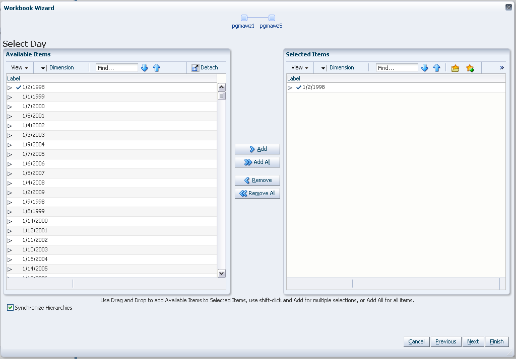Expand the 1/5/2001 row
This screenshot has height=359, width=516.
[x=10, y=116]
